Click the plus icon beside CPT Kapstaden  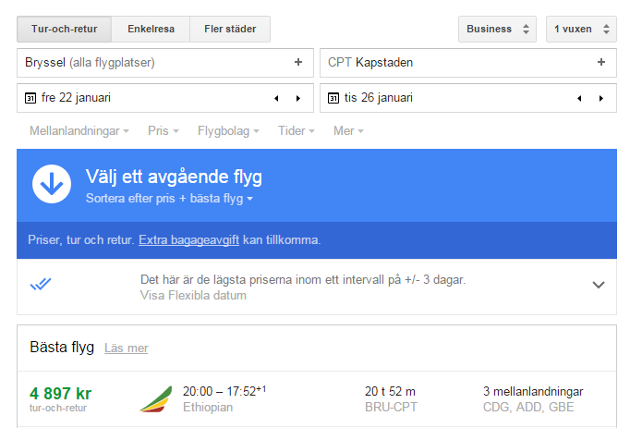click(600, 63)
